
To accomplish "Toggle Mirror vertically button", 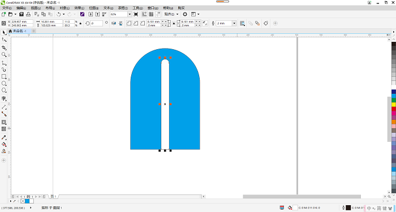I will [120, 23].
